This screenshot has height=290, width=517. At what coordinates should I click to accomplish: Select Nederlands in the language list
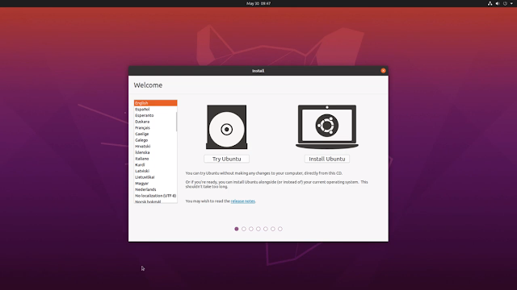[155, 190]
